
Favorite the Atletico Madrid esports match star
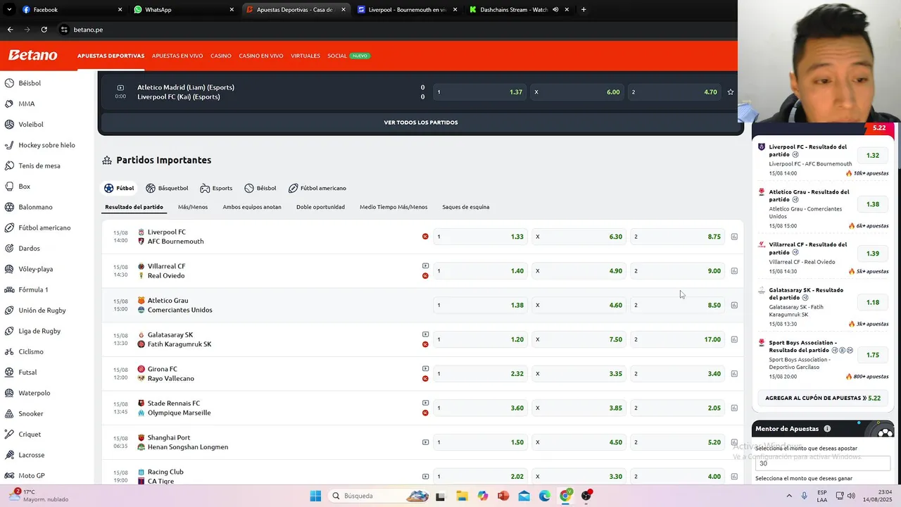(731, 92)
